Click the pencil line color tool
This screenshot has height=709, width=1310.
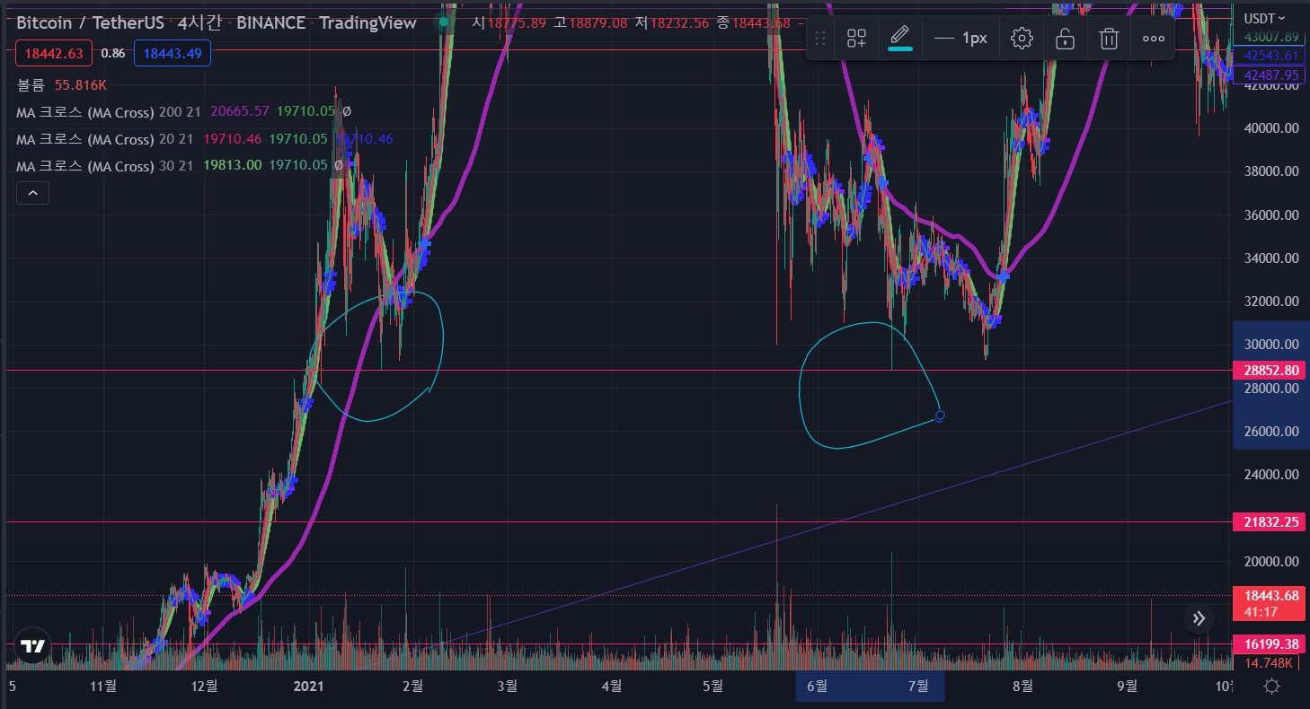[x=899, y=39]
